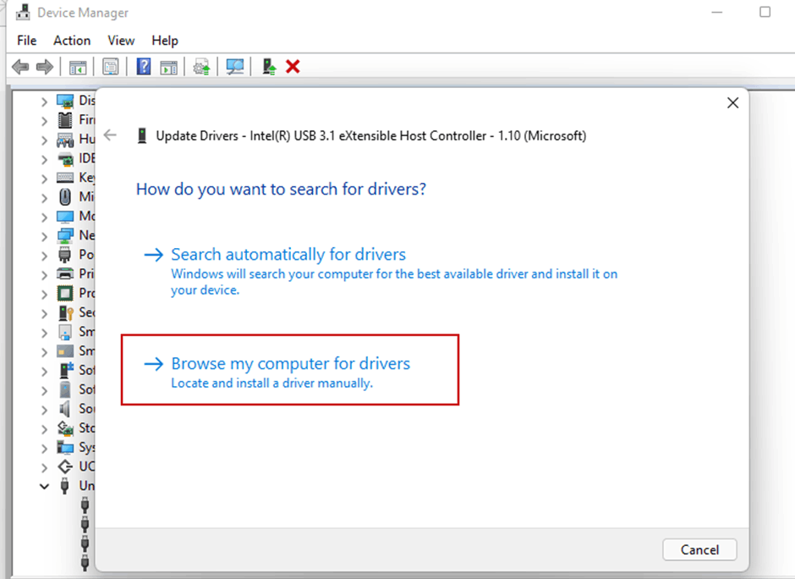Select the display adapter category icon
The width and height of the screenshot is (795, 579).
(x=65, y=102)
